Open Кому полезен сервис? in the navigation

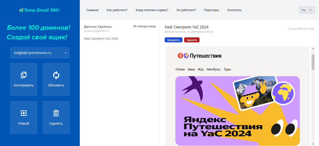[x=152, y=10]
